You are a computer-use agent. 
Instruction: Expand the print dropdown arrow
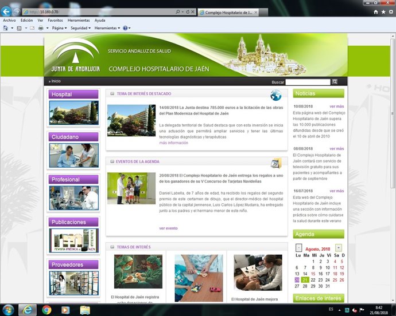pos(47,28)
